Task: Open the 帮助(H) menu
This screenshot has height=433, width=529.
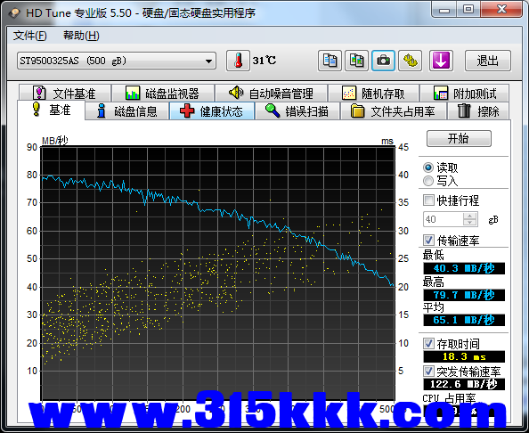Action: coord(81,36)
